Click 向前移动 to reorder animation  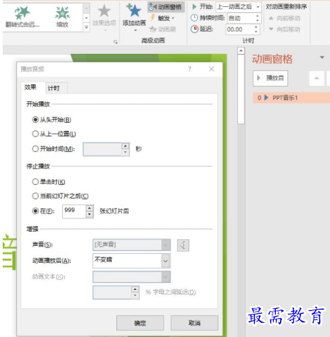285,18
